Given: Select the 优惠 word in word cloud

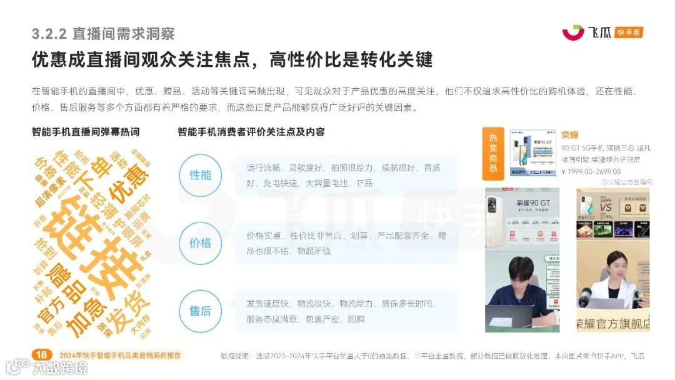Looking at the screenshot, I should pyautogui.click(x=129, y=183).
